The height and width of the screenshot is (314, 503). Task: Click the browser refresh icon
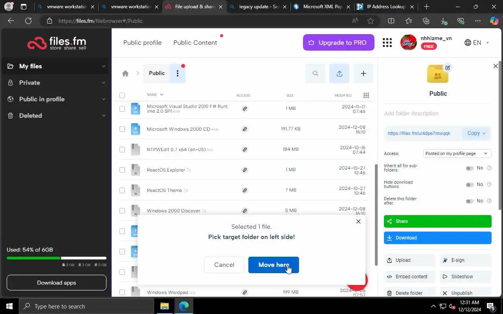(28, 21)
